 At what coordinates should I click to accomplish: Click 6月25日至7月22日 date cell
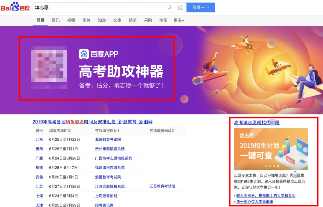[x=64, y=139]
